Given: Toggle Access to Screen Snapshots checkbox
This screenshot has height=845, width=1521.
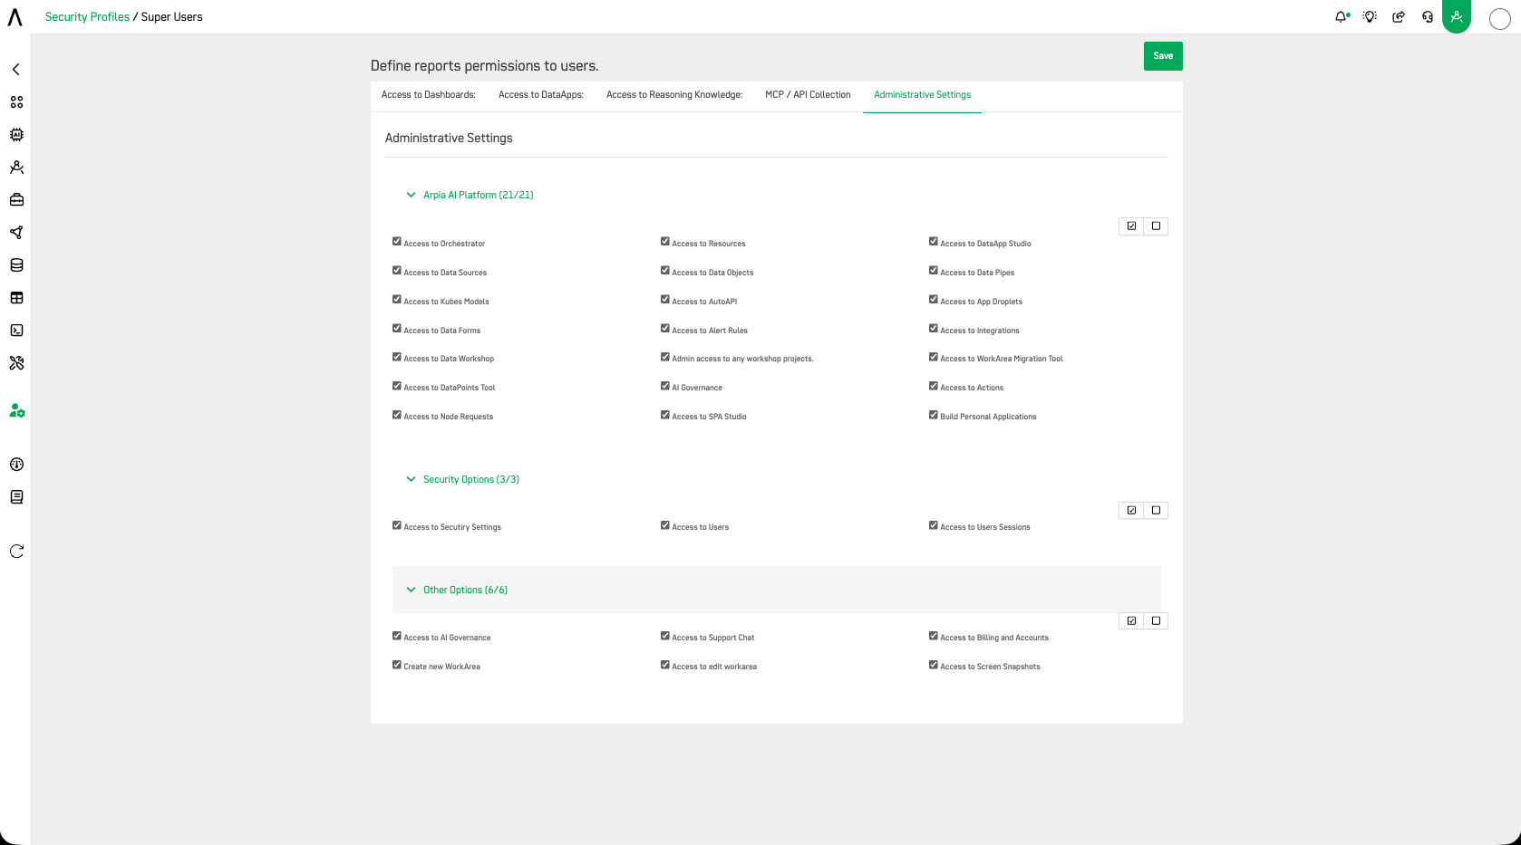Looking at the screenshot, I should click(x=933, y=665).
